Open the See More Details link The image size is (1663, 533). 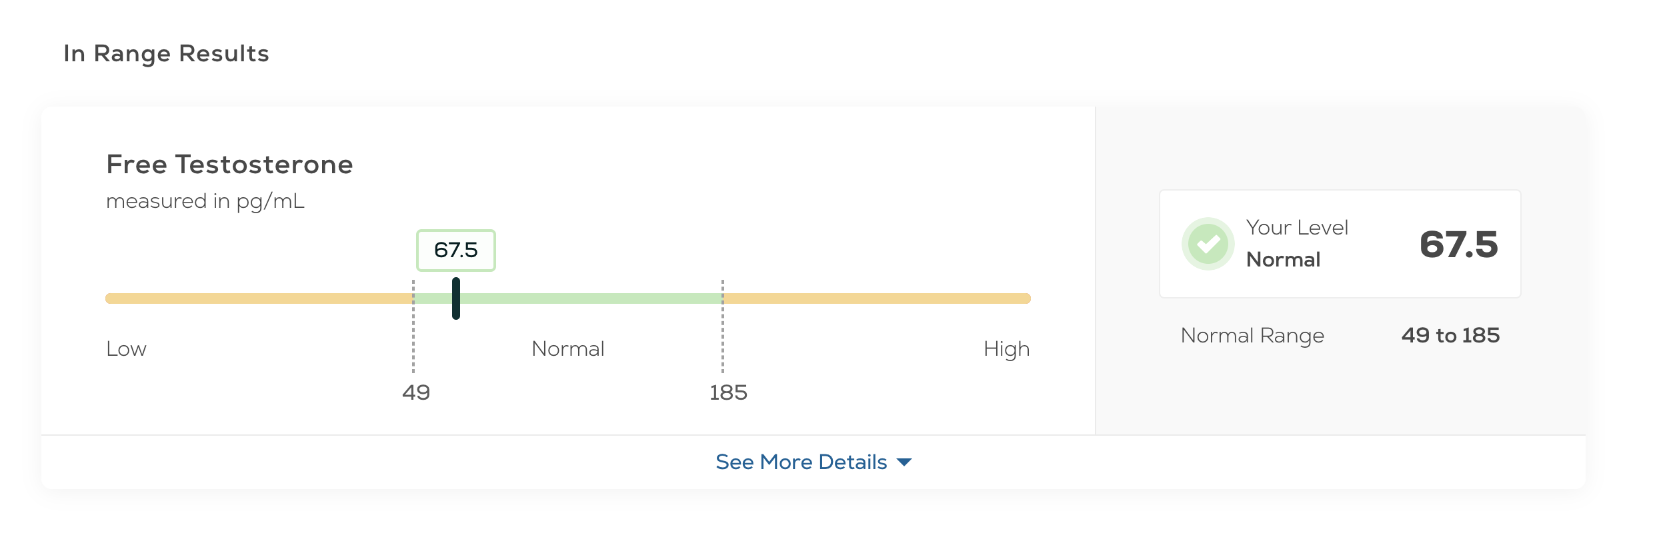pos(801,462)
